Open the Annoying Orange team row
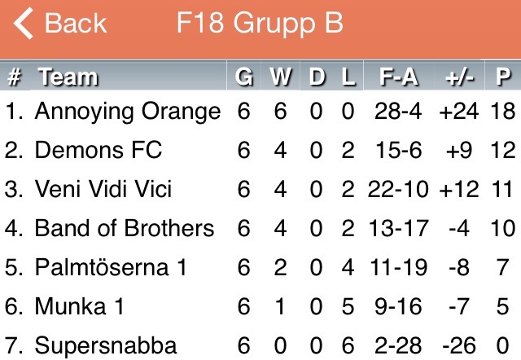Image resolution: width=521 pixels, height=360 pixels. tap(260, 111)
